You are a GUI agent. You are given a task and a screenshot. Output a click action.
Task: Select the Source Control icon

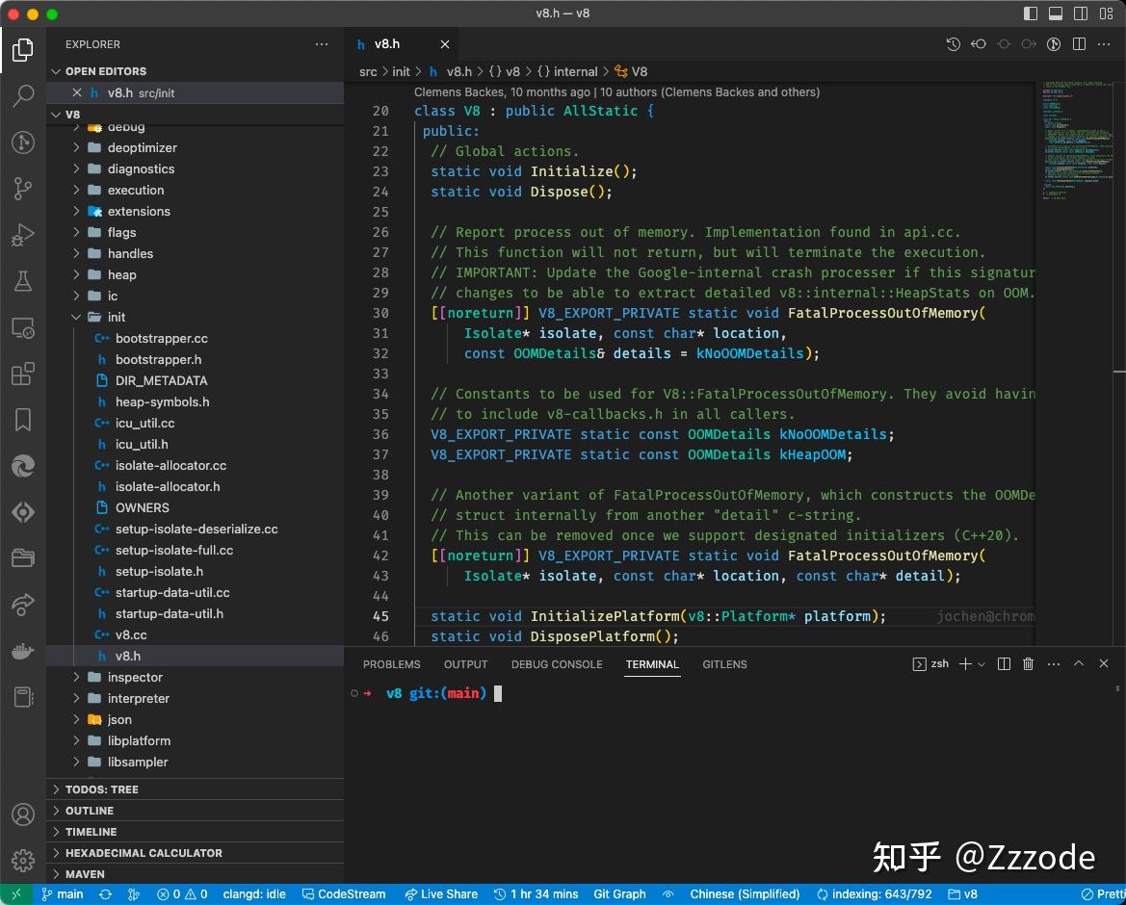tap(22, 189)
